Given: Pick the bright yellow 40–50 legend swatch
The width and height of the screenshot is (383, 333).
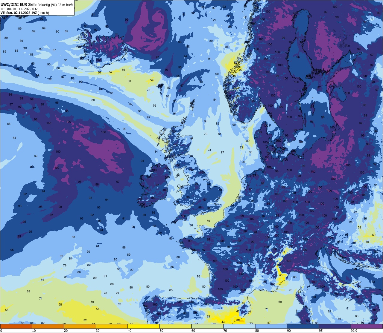Looking at the screenshot, I should pyautogui.click(x=144, y=326).
